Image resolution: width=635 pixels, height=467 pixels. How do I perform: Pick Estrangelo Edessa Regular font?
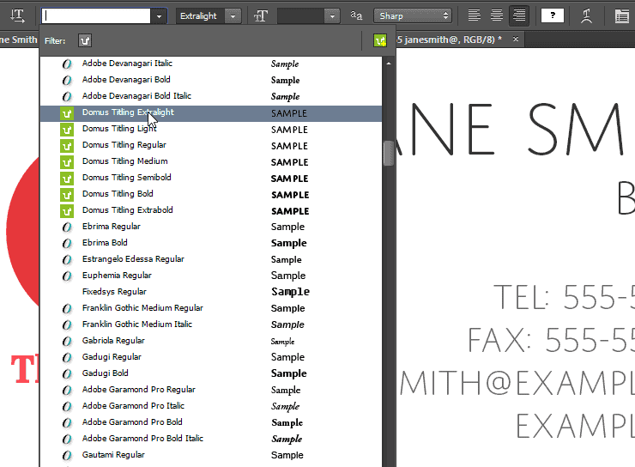click(210, 259)
